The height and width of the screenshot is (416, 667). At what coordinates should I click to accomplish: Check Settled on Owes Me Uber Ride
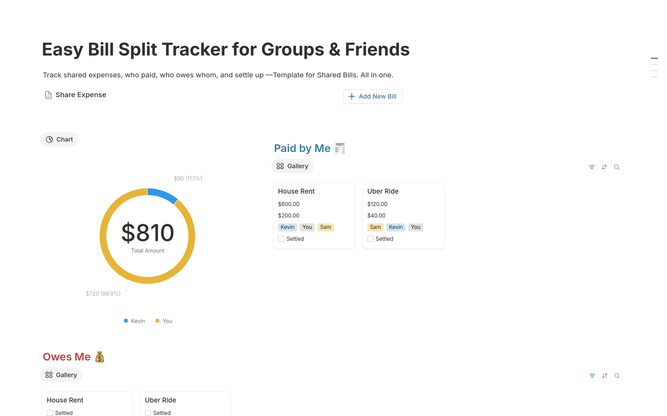[148, 413]
